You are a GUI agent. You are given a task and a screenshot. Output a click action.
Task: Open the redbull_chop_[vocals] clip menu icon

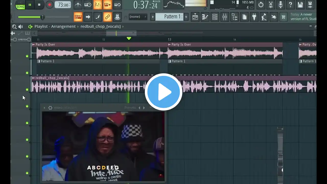pos(33,78)
